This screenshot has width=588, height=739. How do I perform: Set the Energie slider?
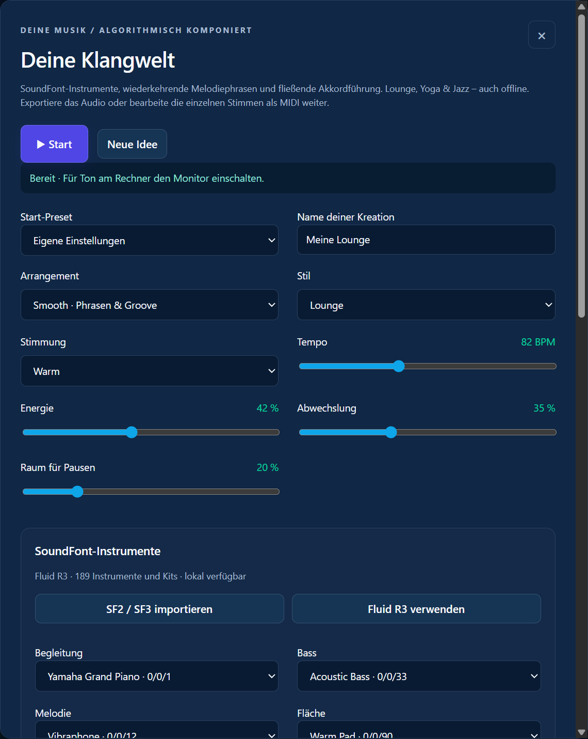(151, 432)
